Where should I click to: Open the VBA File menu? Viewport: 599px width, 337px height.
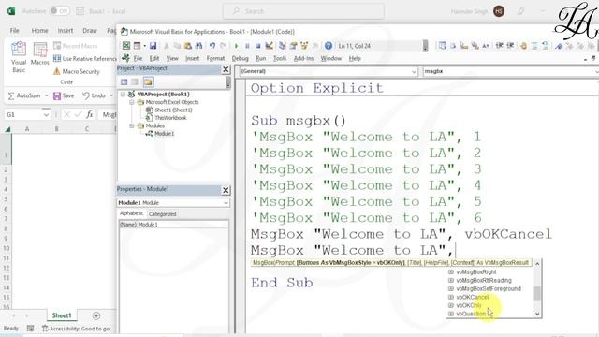(138, 58)
